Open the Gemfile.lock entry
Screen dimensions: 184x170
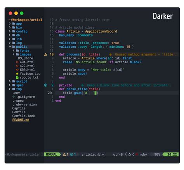(x=24, y=116)
